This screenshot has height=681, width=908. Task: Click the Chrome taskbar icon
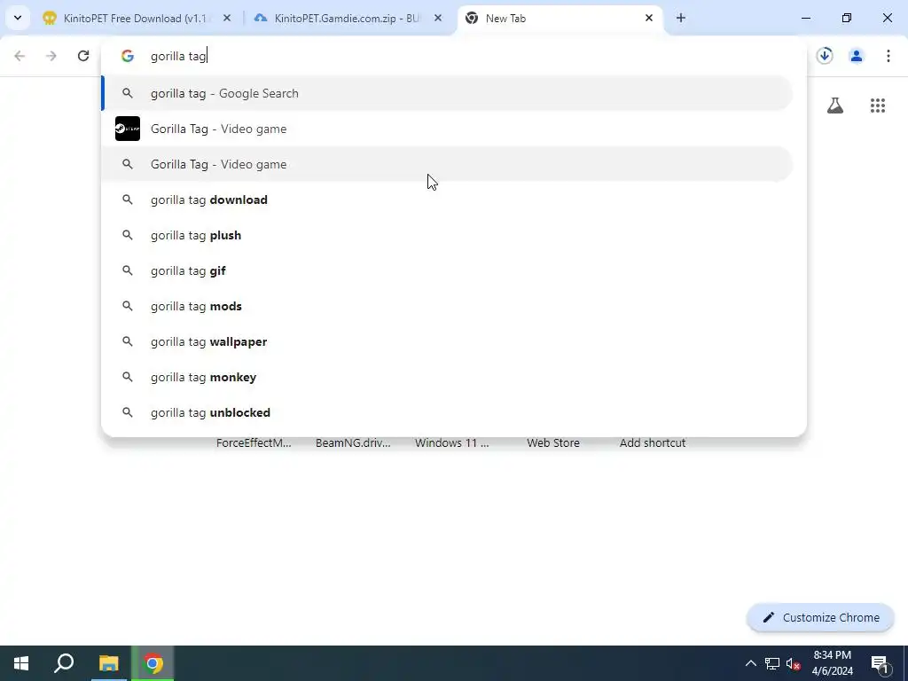tap(153, 663)
